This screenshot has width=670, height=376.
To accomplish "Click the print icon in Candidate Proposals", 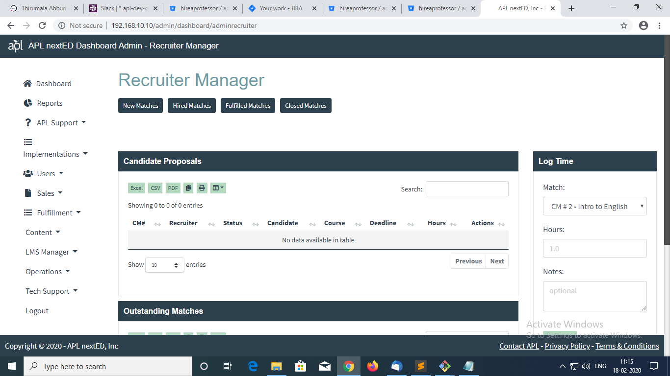I will [202, 188].
